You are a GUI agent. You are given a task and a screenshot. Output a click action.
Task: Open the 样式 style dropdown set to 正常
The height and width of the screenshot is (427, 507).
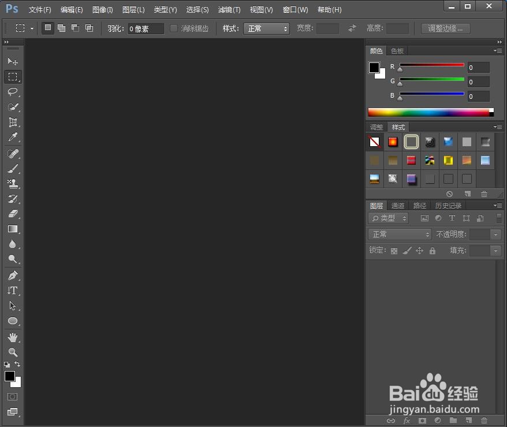pyautogui.click(x=266, y=28)
